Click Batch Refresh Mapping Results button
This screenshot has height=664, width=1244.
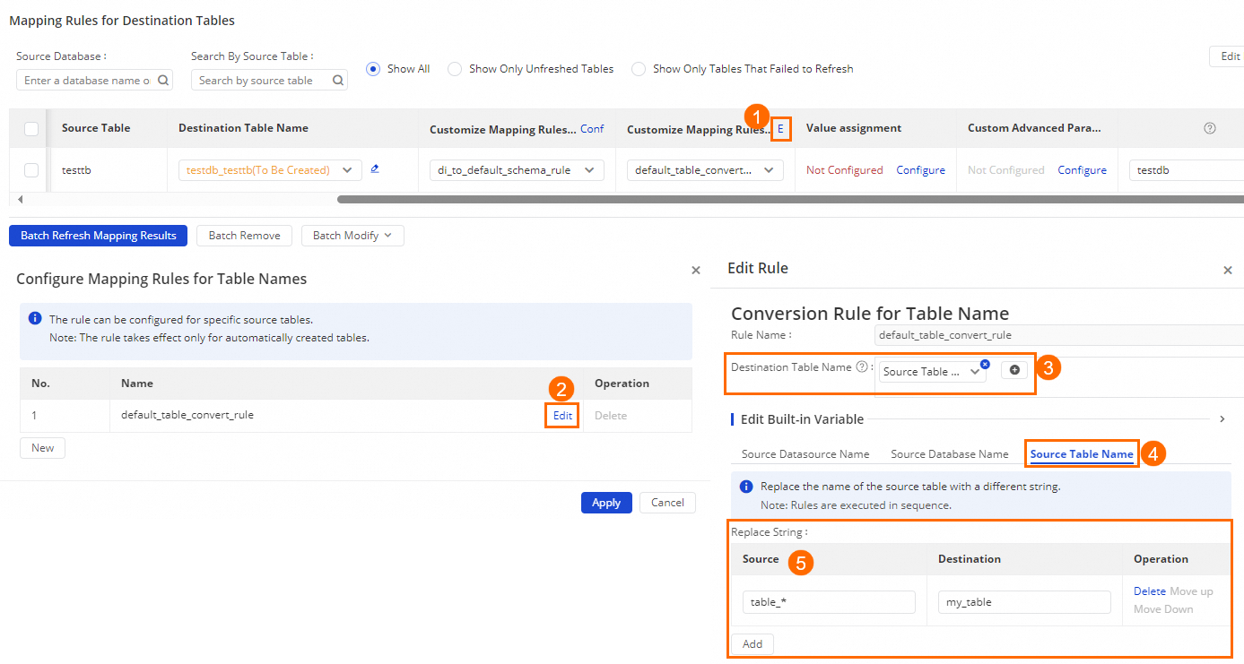click(99, 236)
